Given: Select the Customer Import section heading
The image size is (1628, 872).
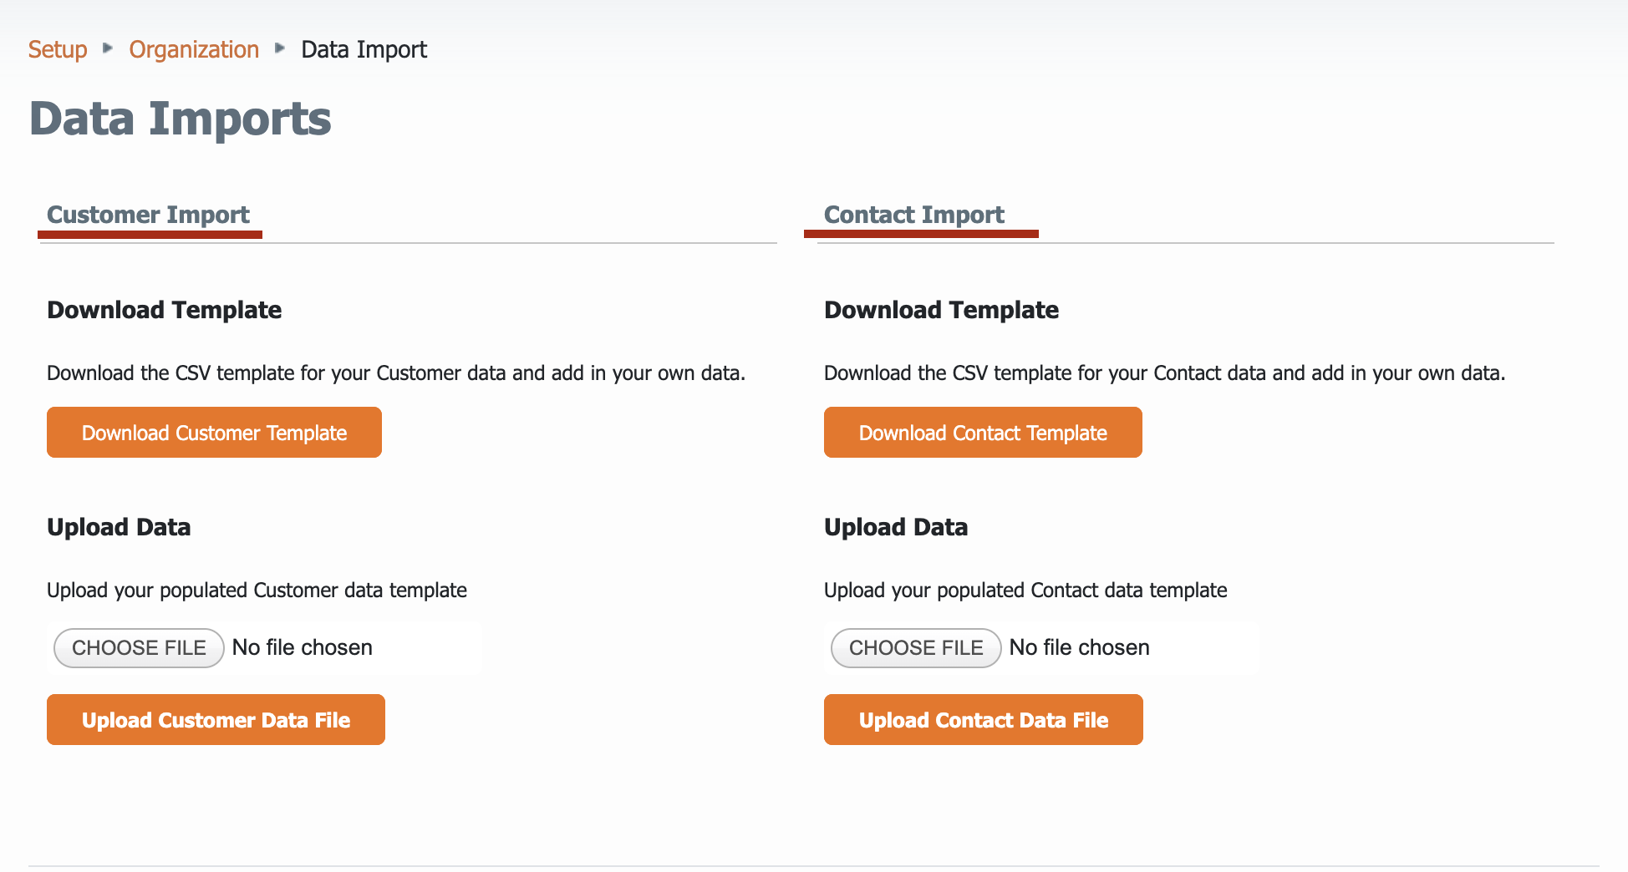Looking at the screenshot, I should click(x=149, y=215).
